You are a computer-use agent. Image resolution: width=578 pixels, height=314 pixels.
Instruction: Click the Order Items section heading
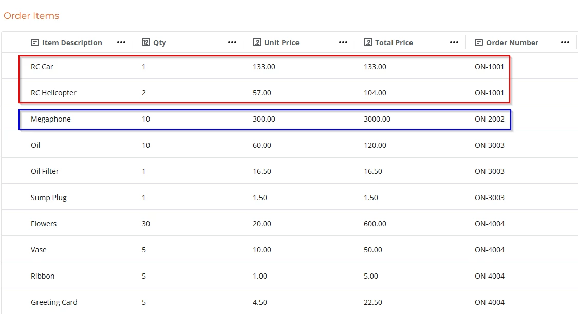[x=31, y=16]
